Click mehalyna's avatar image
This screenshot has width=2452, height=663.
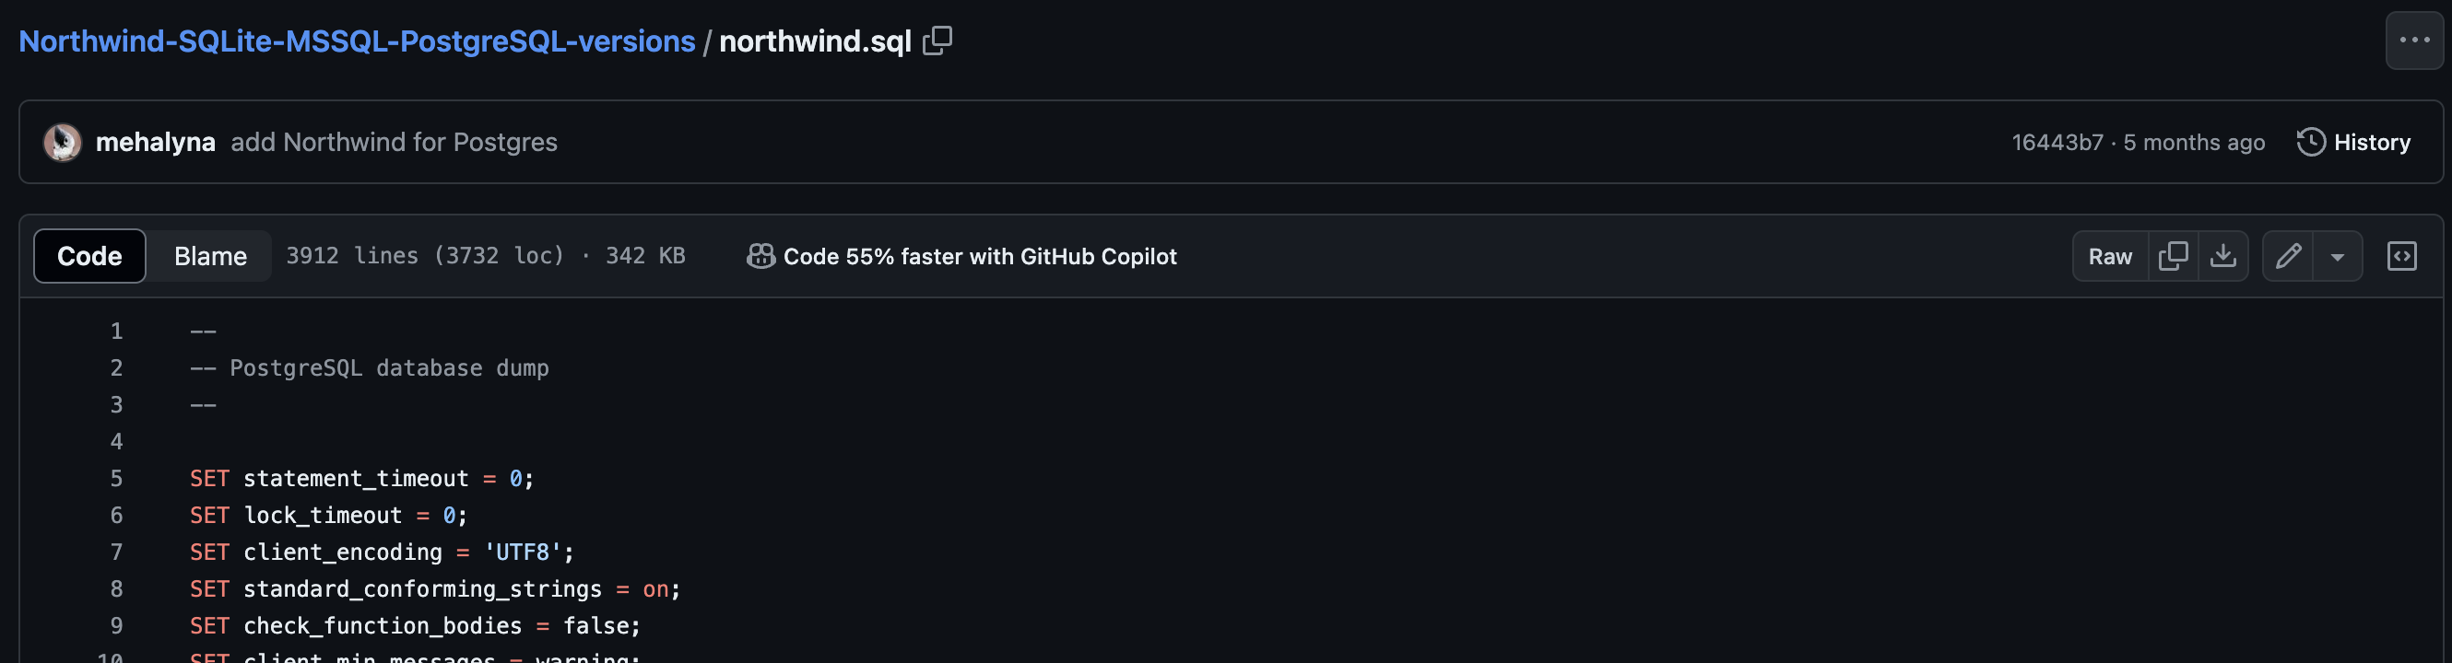63,143
